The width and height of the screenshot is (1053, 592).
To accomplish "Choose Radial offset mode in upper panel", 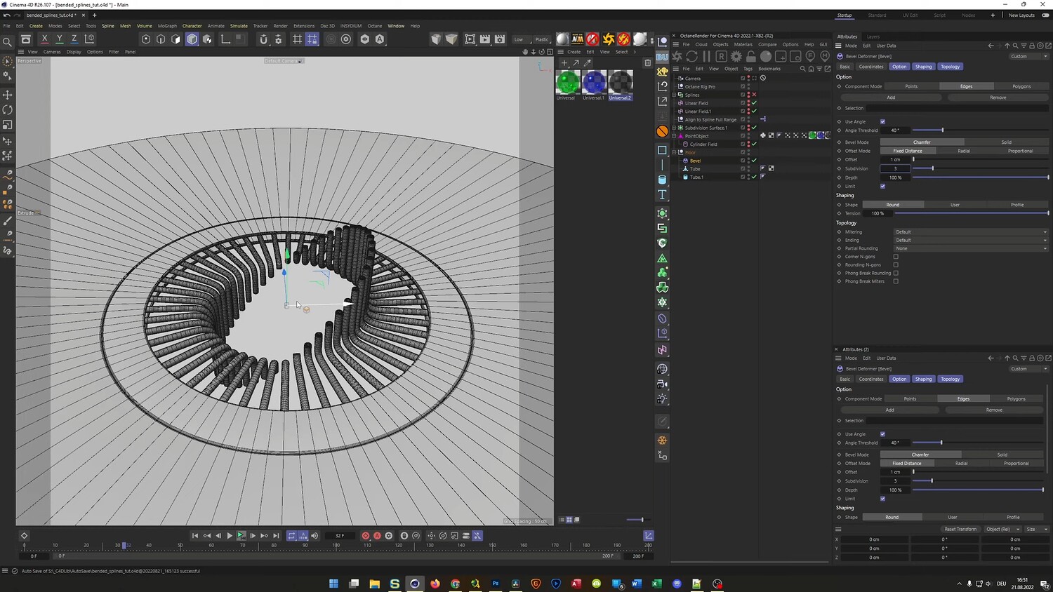I will (x=964, y=151).
